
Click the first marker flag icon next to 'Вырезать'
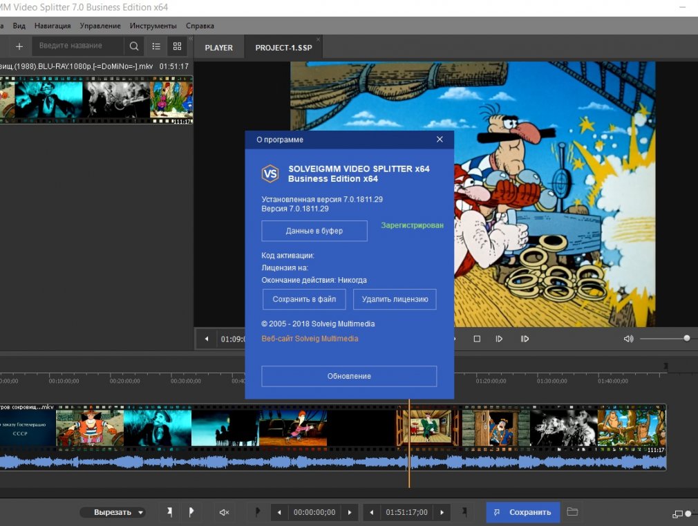169,512
